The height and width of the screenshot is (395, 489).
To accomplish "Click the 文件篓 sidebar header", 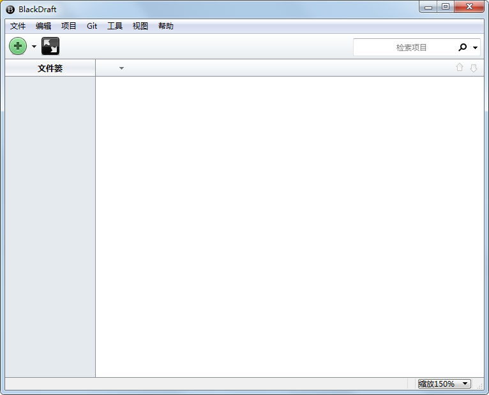I will coord(50,68).
